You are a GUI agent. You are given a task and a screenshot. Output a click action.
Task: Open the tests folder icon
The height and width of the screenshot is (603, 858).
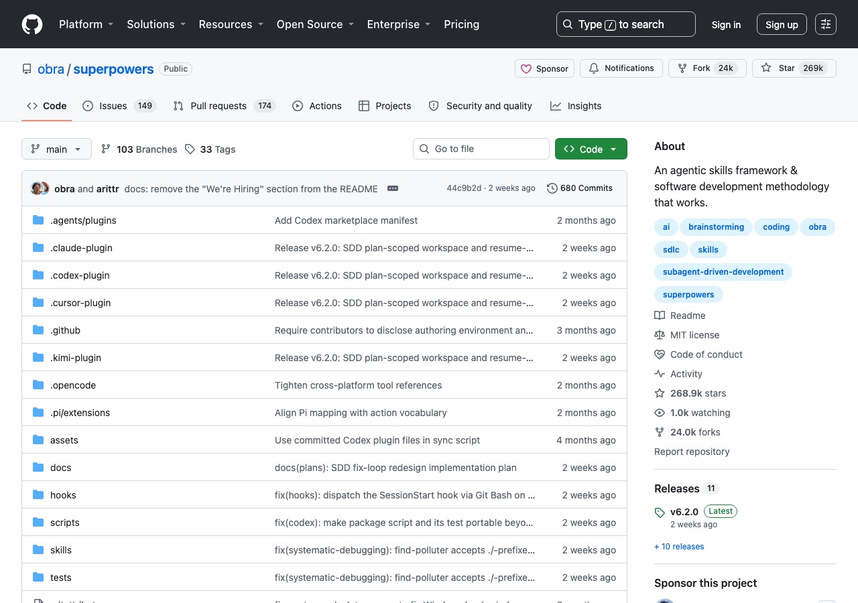pyautogui.click(x=38, y=578)
